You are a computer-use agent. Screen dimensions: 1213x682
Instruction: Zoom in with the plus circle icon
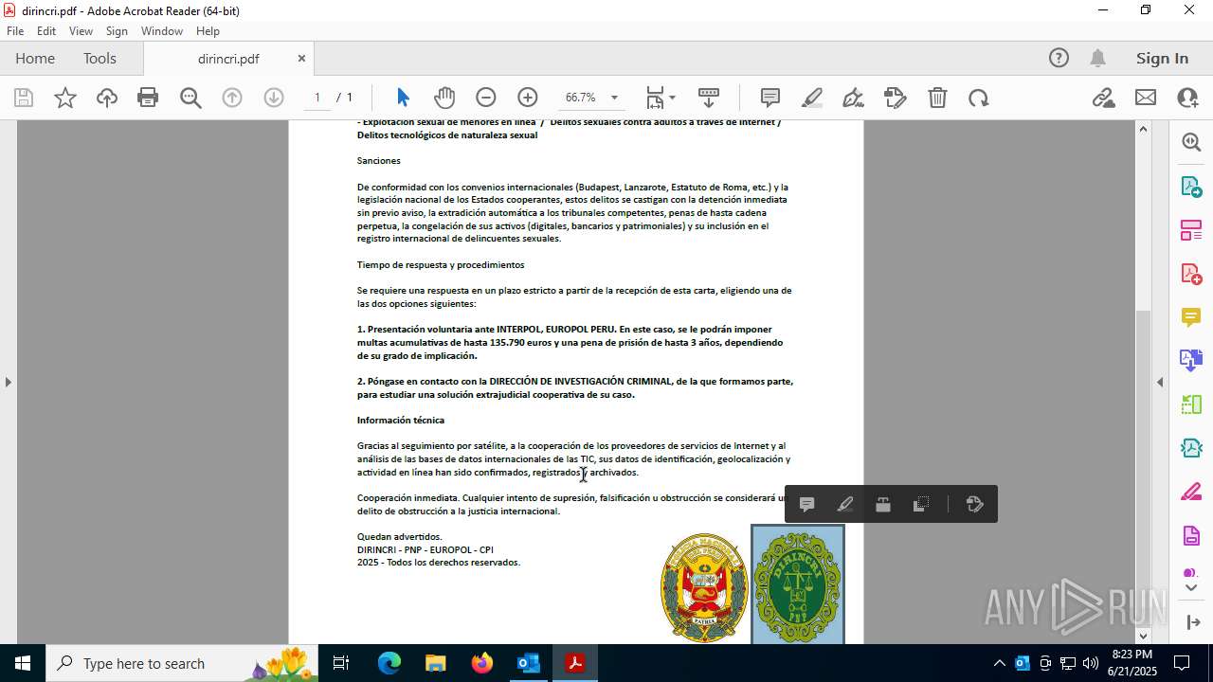pos(528,98)
